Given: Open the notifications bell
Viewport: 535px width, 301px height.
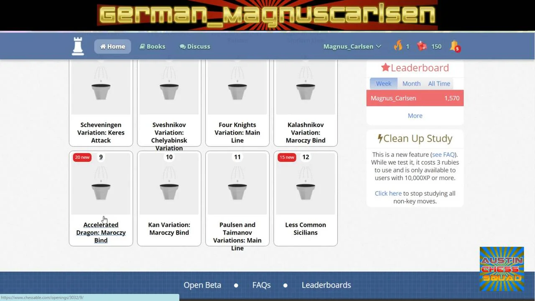Looking at the screenshot, I should pyautogui.click(x=454, y=46).
